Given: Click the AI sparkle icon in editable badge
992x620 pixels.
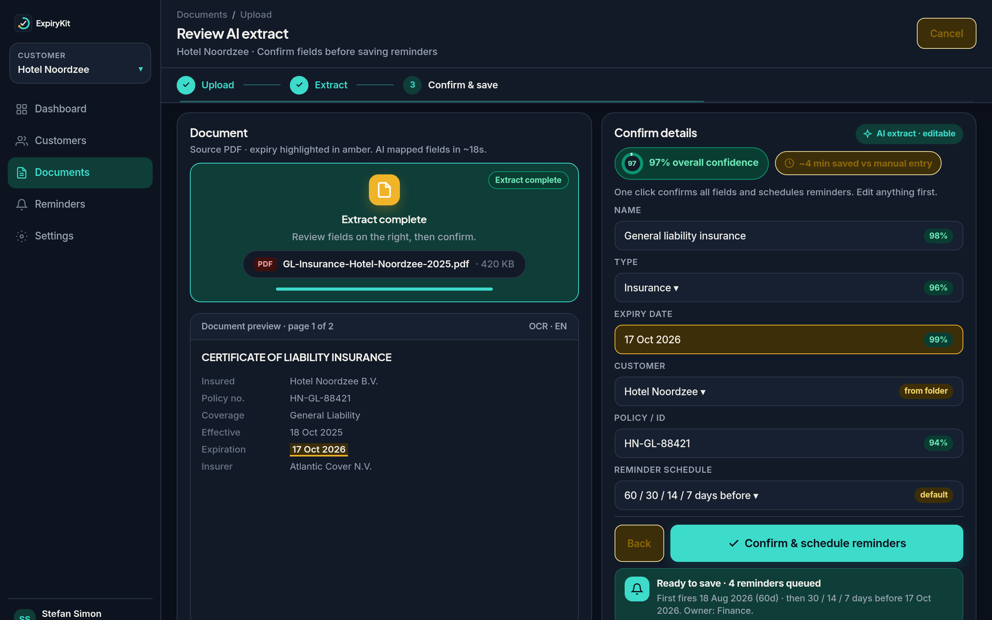Looking at the screenshot, I should (867, 134).
